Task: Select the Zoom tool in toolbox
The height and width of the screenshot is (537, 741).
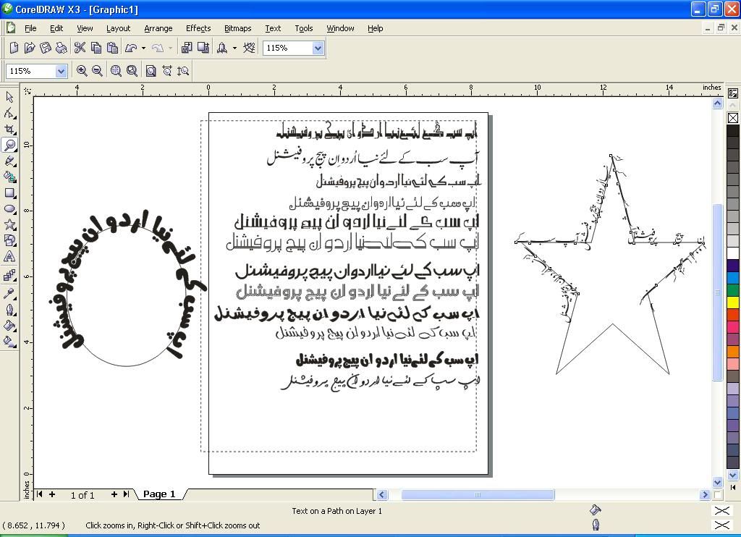Action: 9,145
